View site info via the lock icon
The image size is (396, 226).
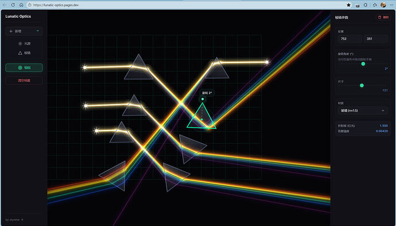point(29,5)
